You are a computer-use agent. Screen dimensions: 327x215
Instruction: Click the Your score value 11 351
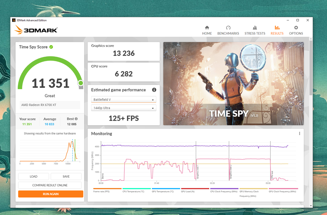27,124
